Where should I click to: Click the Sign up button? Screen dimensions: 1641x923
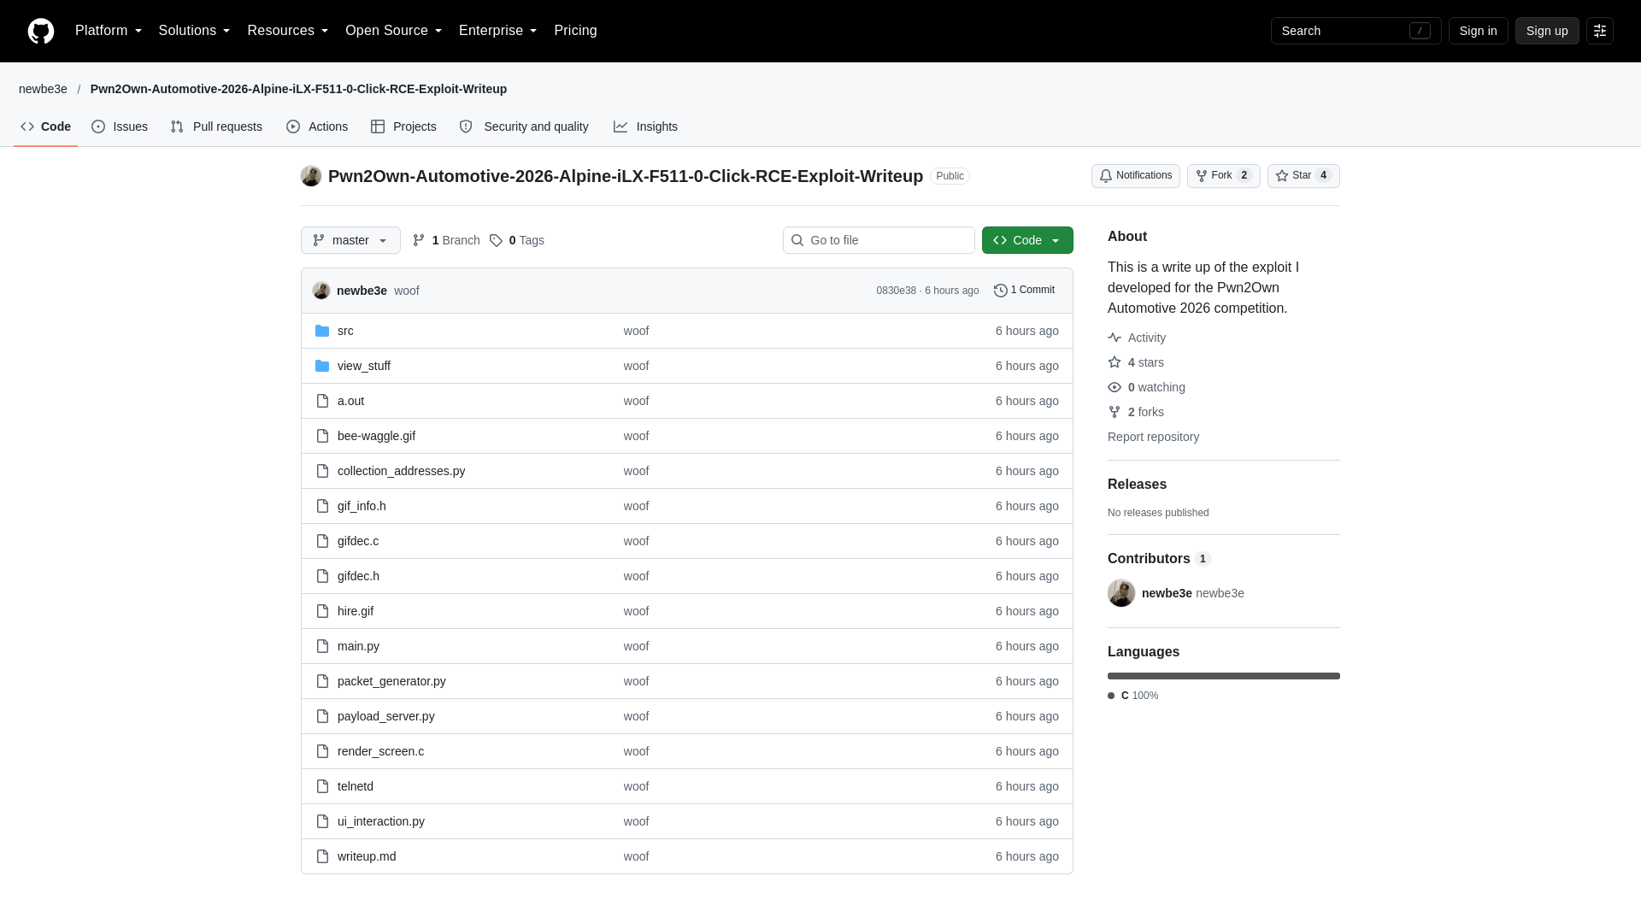click(x=1547, y=31)
